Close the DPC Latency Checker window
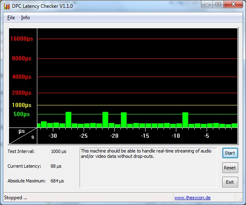 click(x=233, y=5)
